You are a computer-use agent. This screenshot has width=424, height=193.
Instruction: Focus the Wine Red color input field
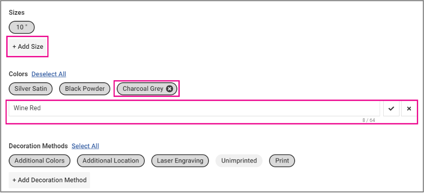194,108
